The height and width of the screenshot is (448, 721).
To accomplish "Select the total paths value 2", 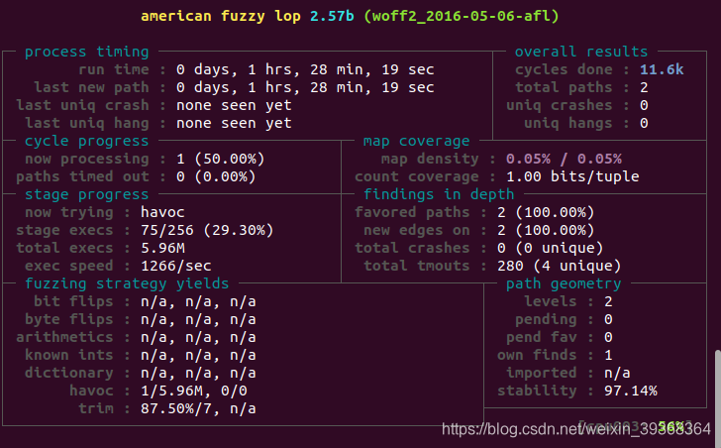I will click(x=644, y=87).
